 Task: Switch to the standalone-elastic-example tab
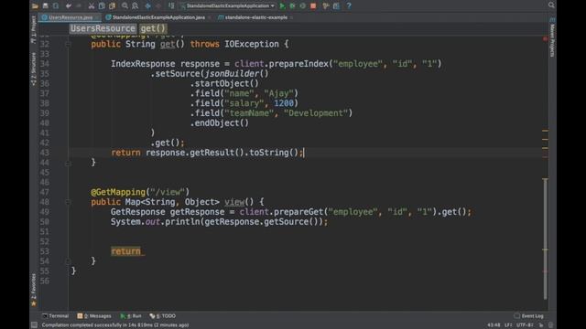[x=256, y=17]
